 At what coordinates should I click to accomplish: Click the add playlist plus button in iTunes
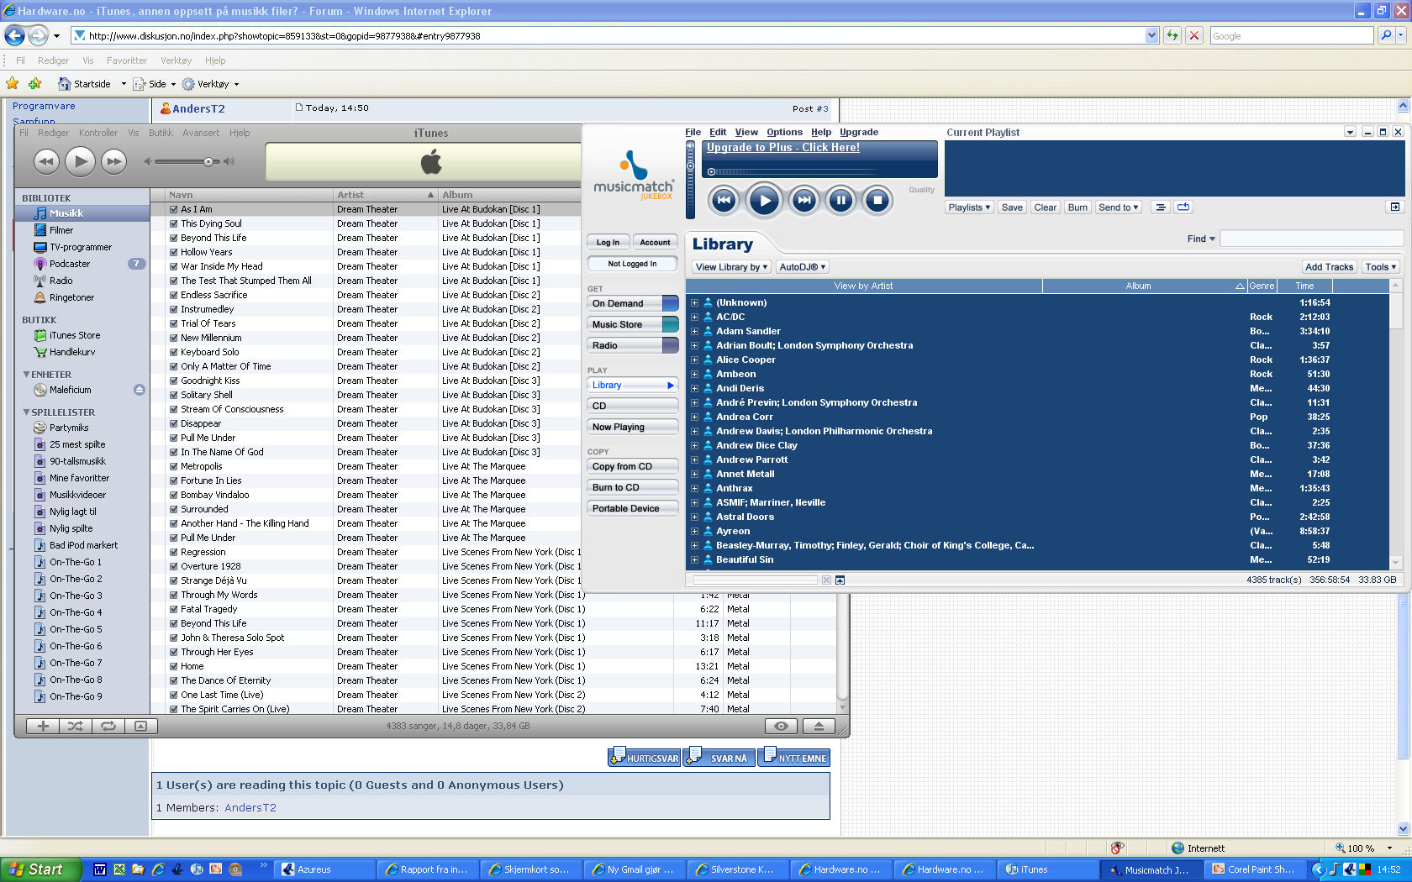43,726
